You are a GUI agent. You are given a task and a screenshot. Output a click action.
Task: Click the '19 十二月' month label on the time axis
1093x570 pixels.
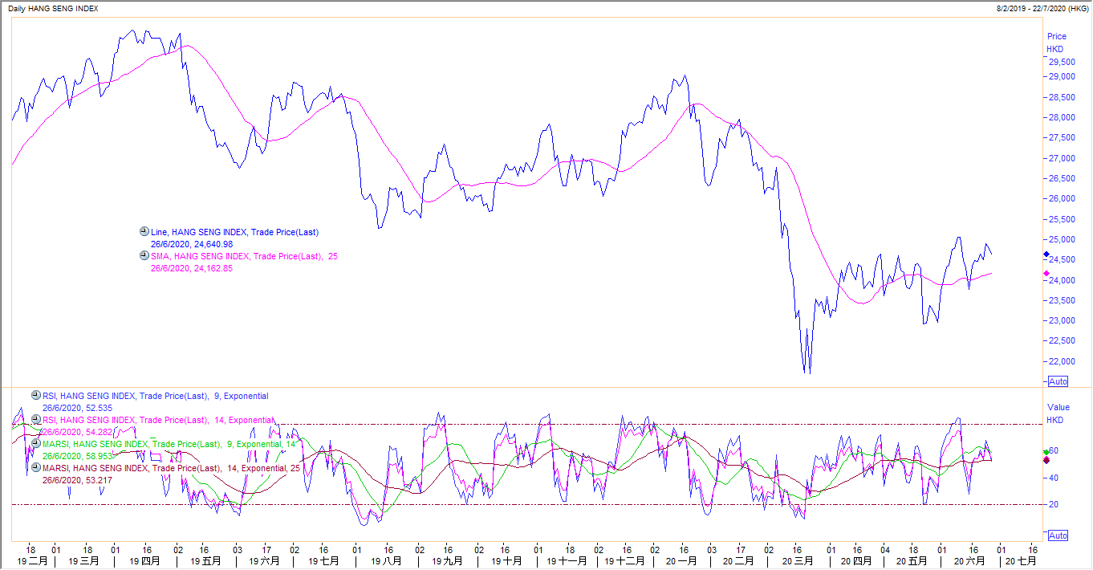point(625,561)
